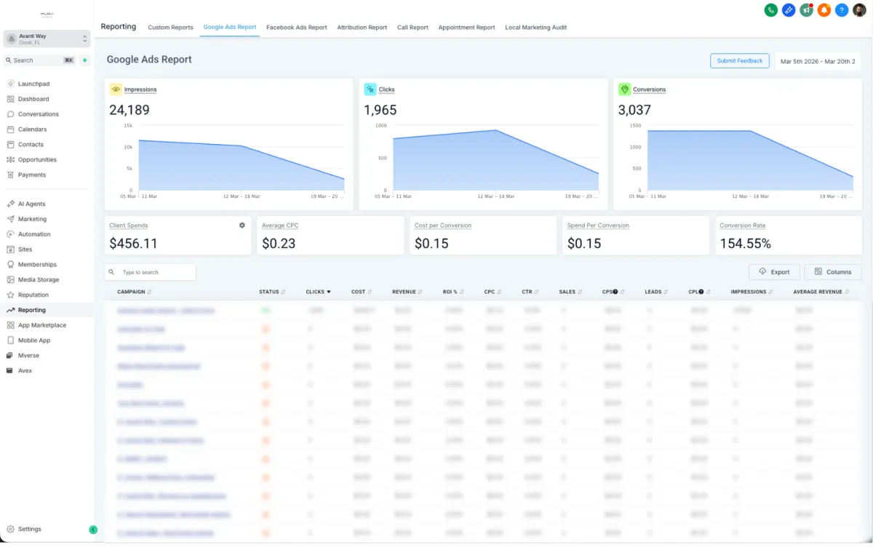873x552 pixels.
Task: Sort the table by Clicks column
Action: point(319,292)
